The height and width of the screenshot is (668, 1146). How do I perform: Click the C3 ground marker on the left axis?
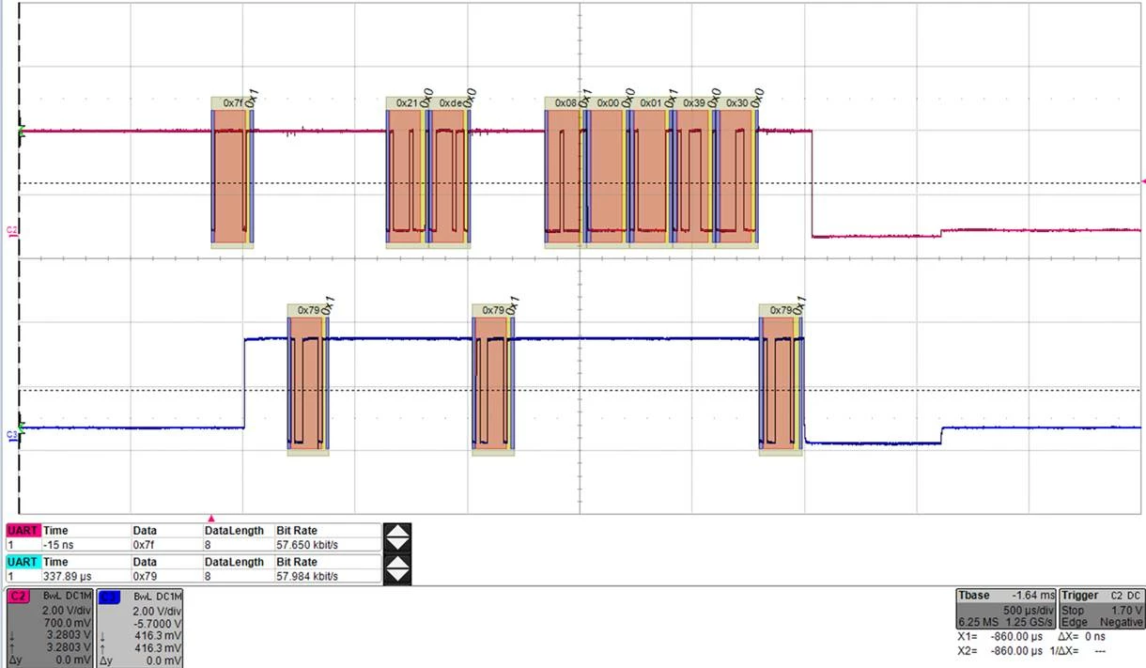click(13, 435)
